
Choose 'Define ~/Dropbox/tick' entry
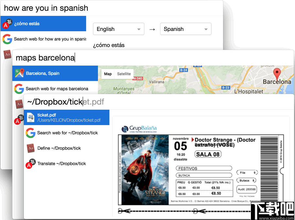click(x=67, y=148)
